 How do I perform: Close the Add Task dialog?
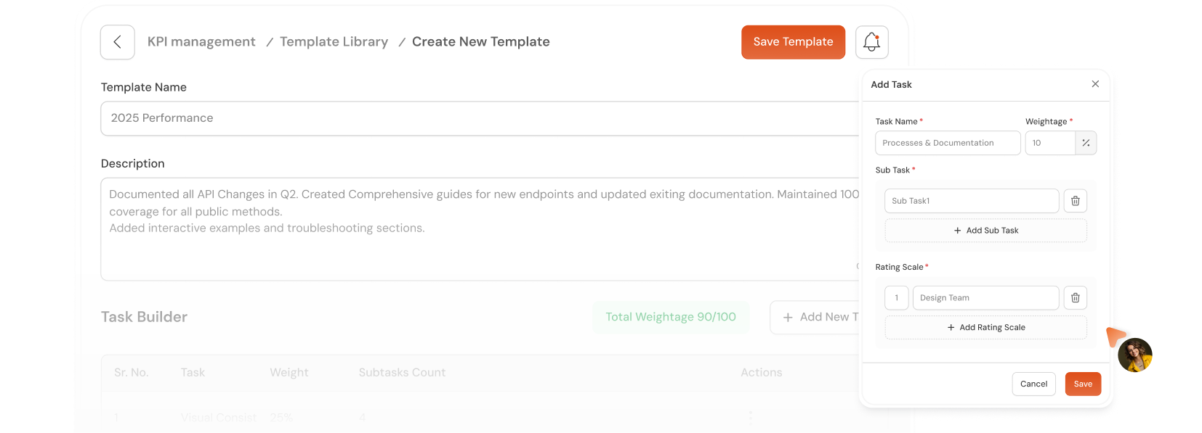click(x=1095, y=84)
